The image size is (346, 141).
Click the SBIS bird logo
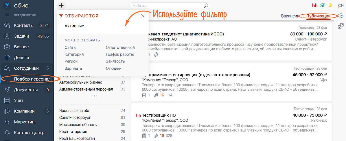[7, 6]
